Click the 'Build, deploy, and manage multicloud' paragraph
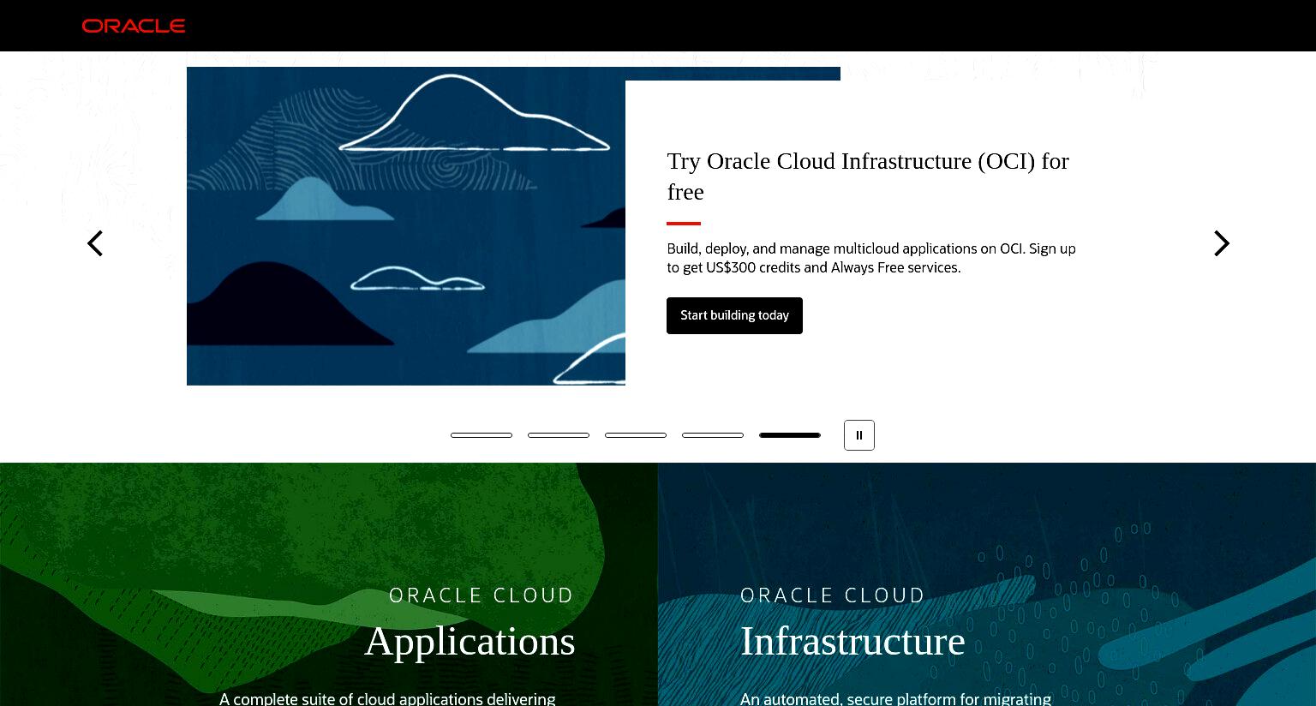Image resolution: width=1316 pixels, height=706 pixels. (x=871, y=258)
